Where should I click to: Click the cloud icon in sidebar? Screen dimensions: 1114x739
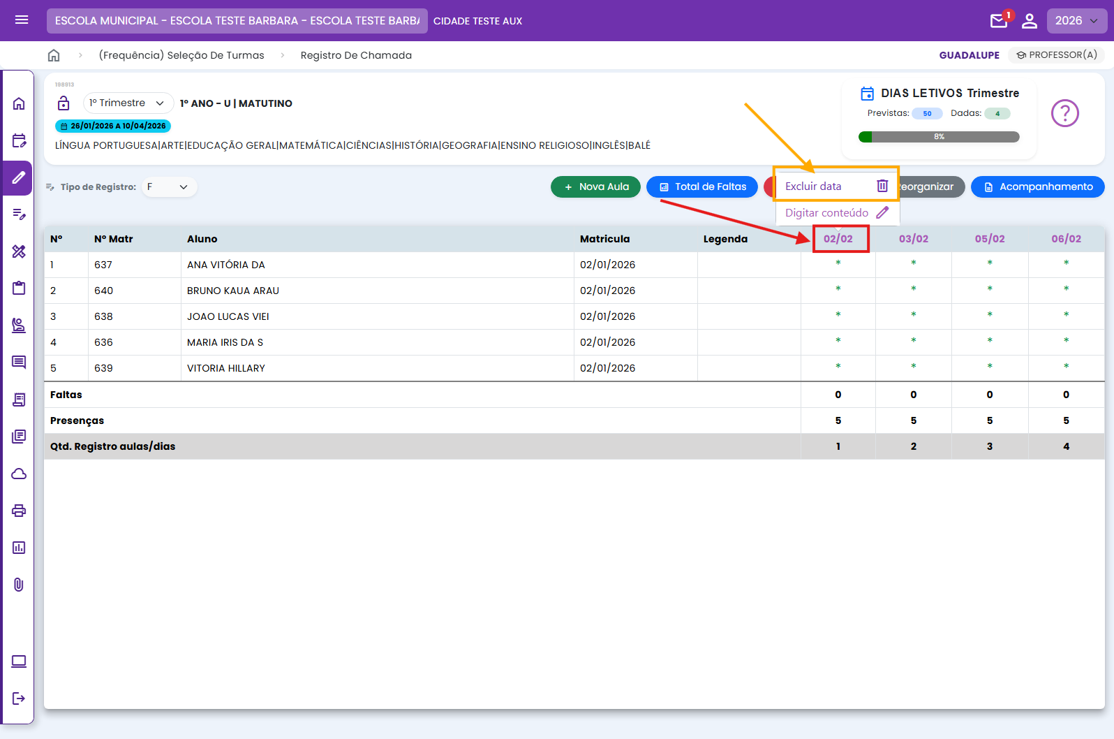pyautogui.click(x=19, y=474)
